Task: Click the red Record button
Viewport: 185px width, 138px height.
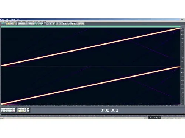Action: click(x=14, y=111)
